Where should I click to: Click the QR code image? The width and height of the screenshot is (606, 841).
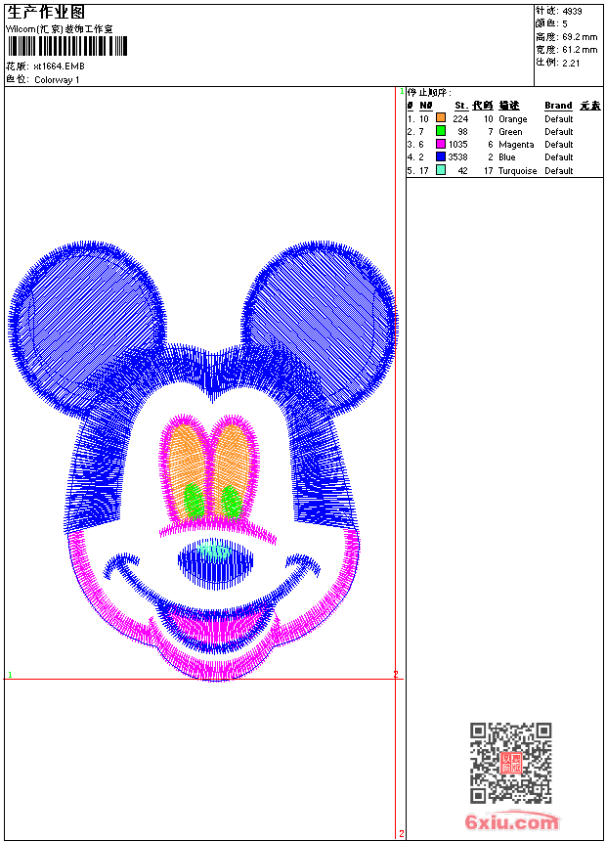511,763
